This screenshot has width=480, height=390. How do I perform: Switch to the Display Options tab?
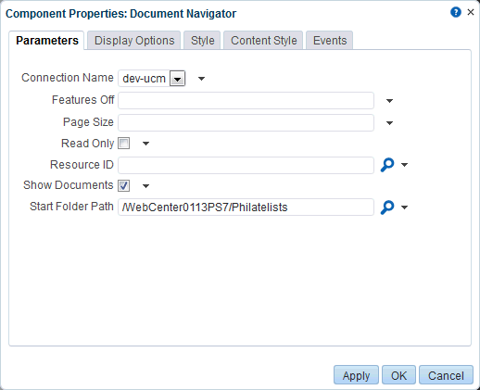134,41
